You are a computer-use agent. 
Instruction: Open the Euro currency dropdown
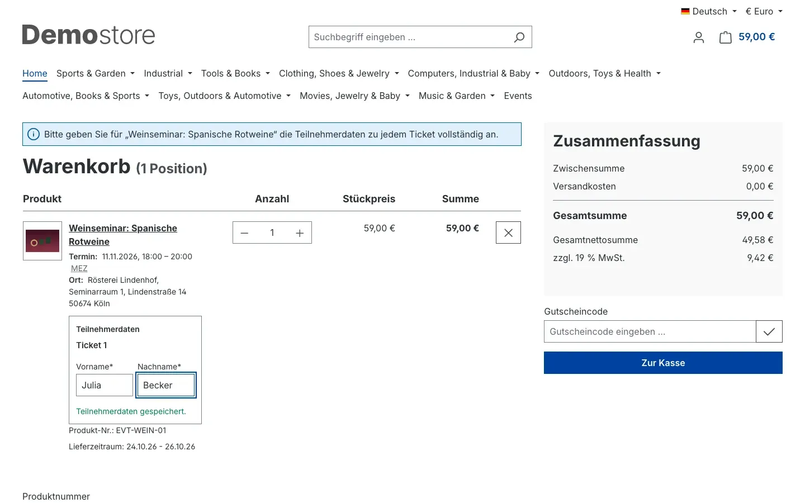tap(764, 11)
